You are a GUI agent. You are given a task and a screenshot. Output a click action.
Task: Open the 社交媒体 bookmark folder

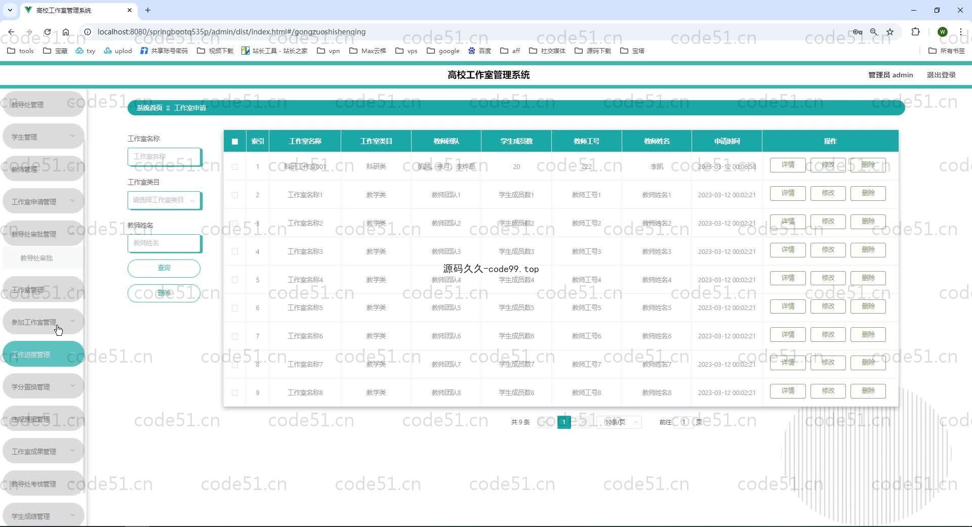pos(547,51)
